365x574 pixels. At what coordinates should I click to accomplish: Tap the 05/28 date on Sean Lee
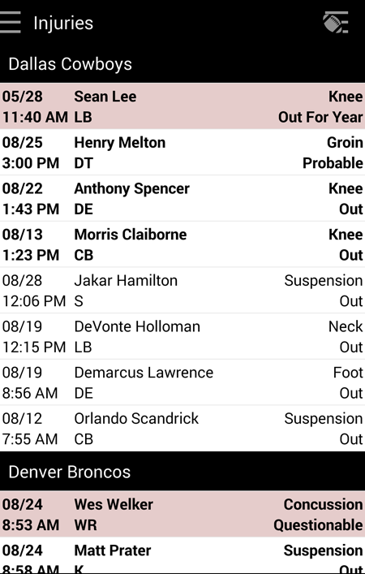pos(23,97)
